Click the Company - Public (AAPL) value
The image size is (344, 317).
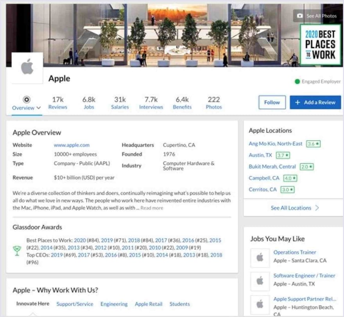pos(82,163)
